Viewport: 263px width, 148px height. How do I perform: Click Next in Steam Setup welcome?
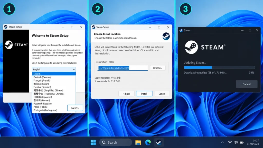click(x=75, y=108)
